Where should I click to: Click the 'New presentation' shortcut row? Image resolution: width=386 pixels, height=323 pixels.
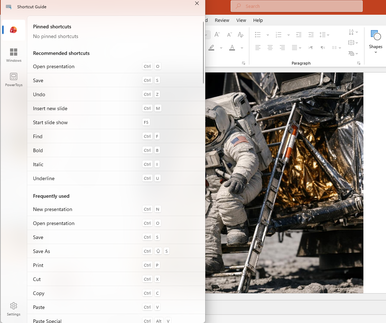pos(116,209)
